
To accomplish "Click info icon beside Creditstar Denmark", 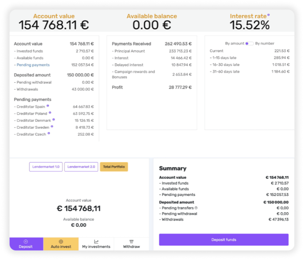I will [54, 120].
